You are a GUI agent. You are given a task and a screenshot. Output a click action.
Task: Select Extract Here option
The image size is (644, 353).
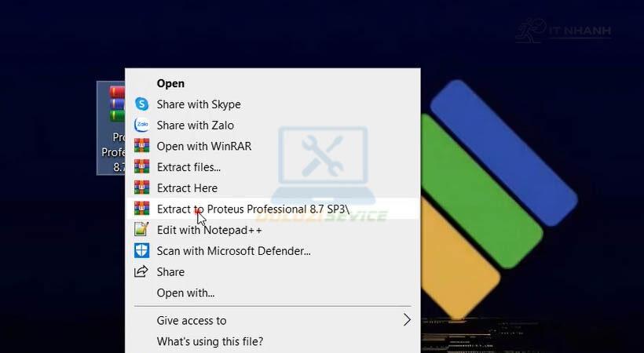click(x=187, y=188)
